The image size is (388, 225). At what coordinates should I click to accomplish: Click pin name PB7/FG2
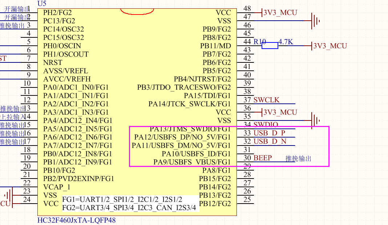(217, 54)
